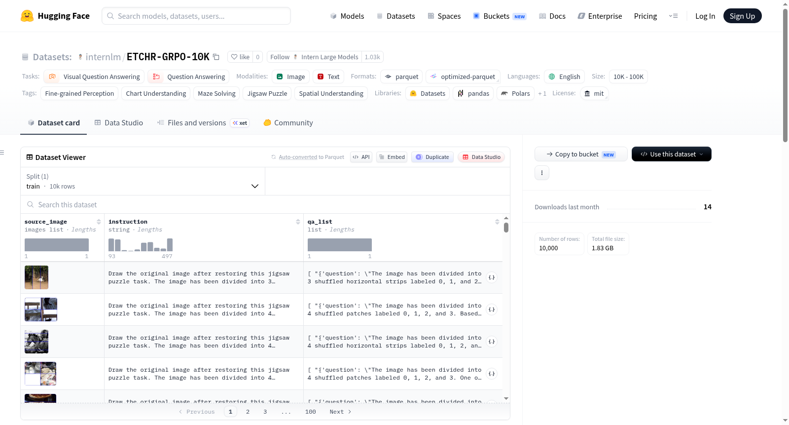Open the pandas library tag

473,93
